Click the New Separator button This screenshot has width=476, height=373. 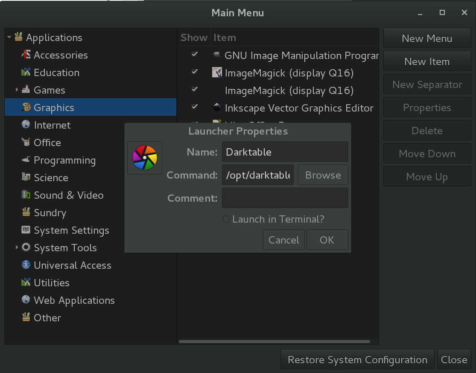tap(427, 85)
